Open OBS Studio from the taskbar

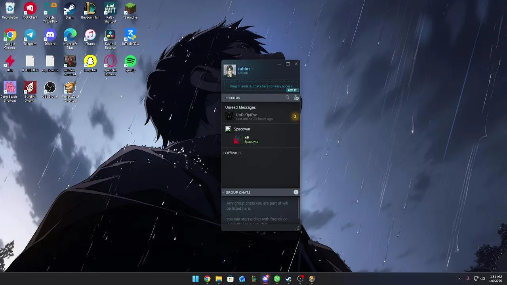point(300,279)
